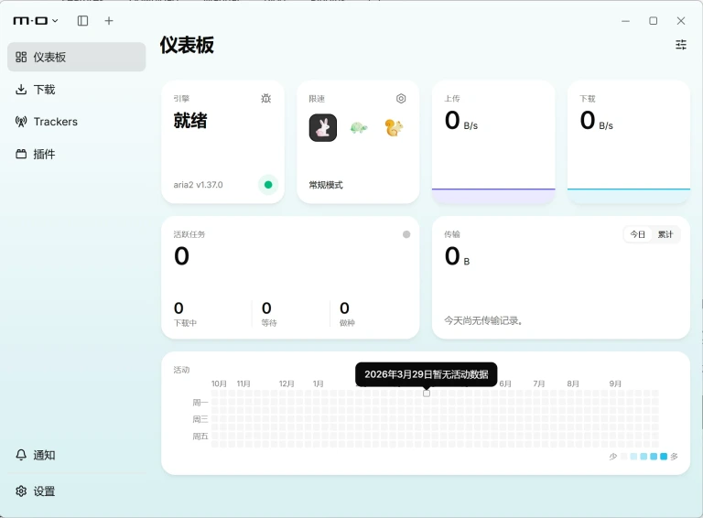Click the Trackers antenna icon

tap(21, 122)
